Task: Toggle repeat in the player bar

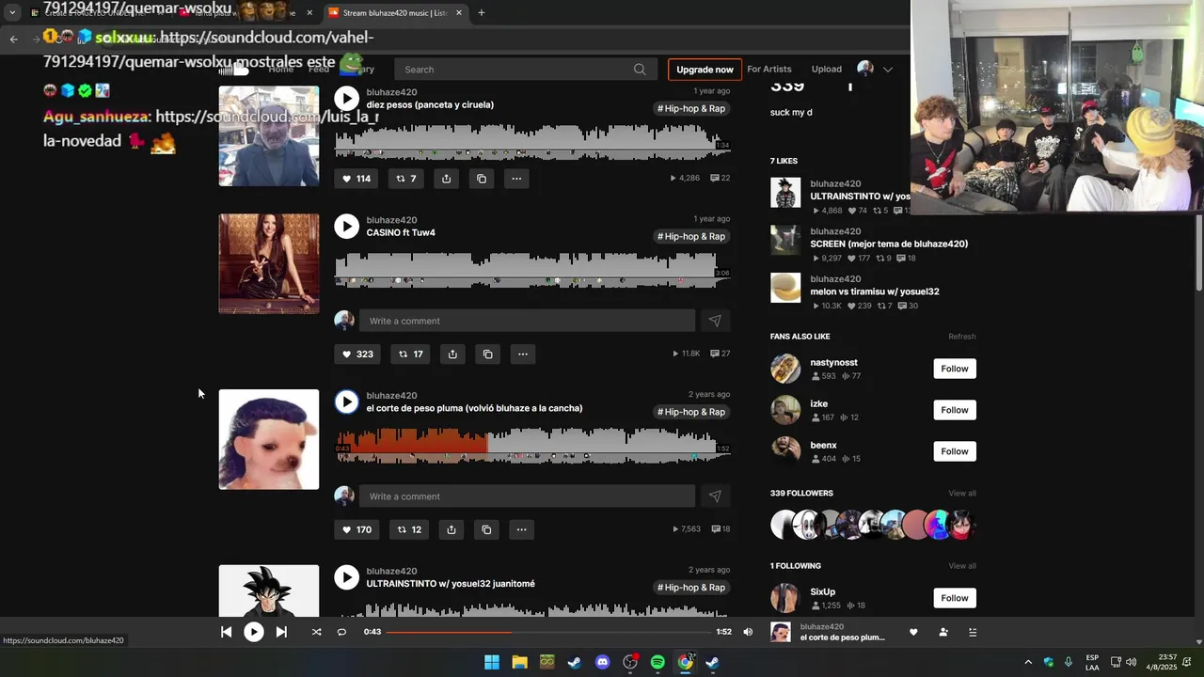Action: [x=341, y=632]
